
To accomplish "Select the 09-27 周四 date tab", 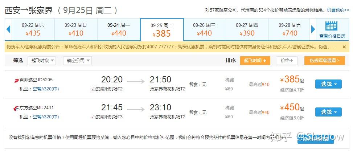I will [247, 29].
